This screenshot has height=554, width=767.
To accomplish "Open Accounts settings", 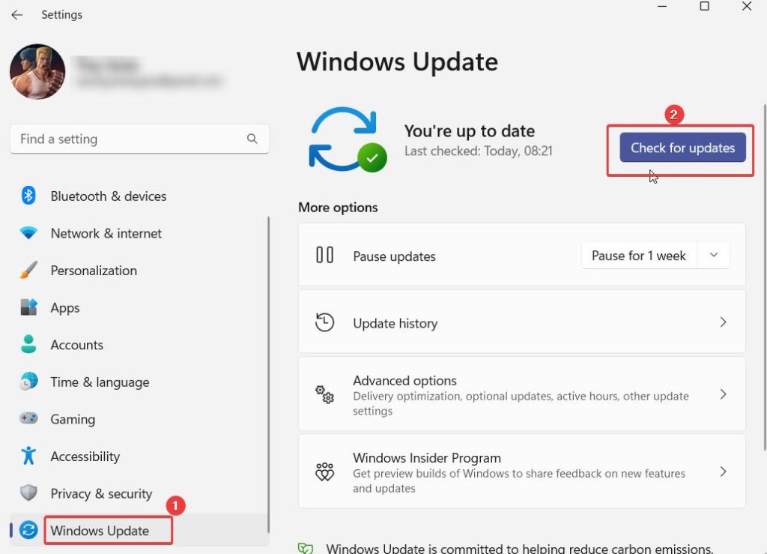I will pos(77,345).
